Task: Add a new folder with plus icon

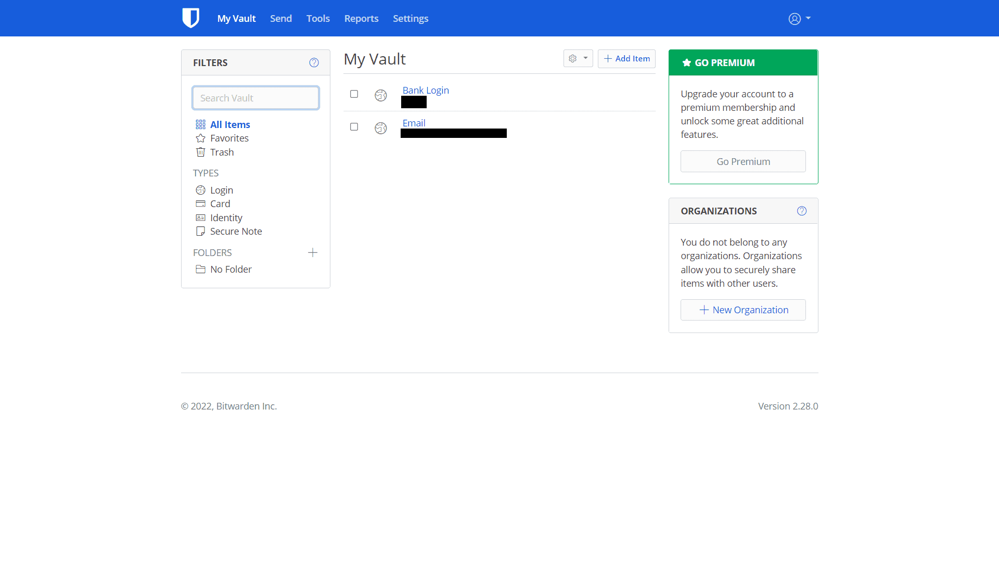Action: coord(313,252)
